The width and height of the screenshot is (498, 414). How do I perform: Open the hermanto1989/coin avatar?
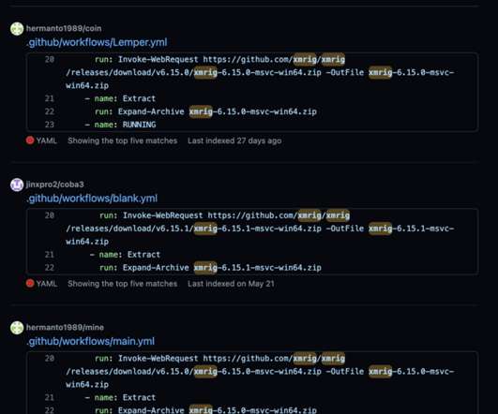[x=17, y=28]
